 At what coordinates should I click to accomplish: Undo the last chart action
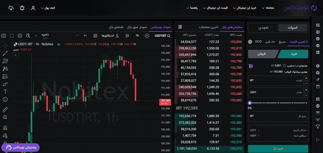point(85,36)
